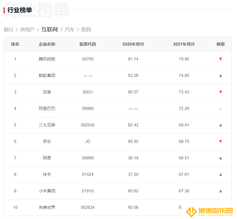Click the red down arrow for 京东
Image resolution: width=237 pixels, height=219 pixels.
point(221,142)
